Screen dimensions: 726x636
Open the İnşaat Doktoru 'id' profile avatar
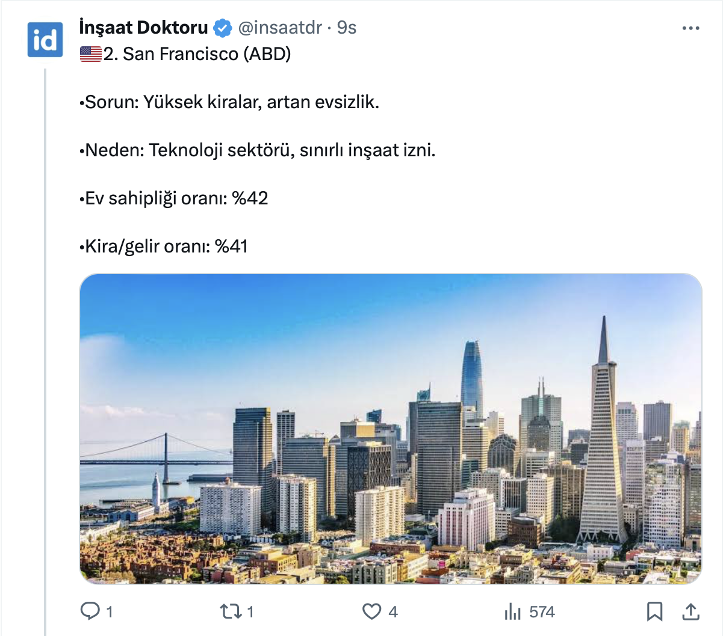pos(45,40)
